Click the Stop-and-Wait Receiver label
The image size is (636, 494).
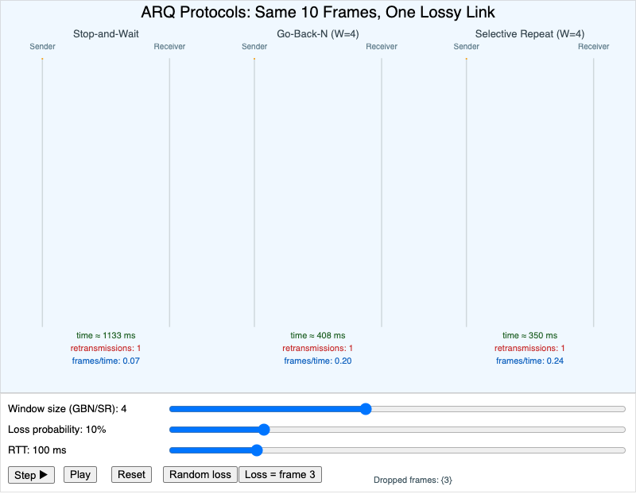(169, 47)
